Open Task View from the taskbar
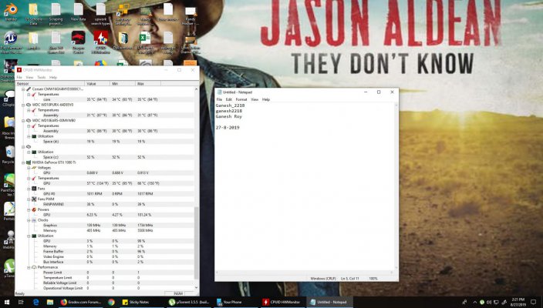Screen dimensions: 543x308 pos(21,302)
